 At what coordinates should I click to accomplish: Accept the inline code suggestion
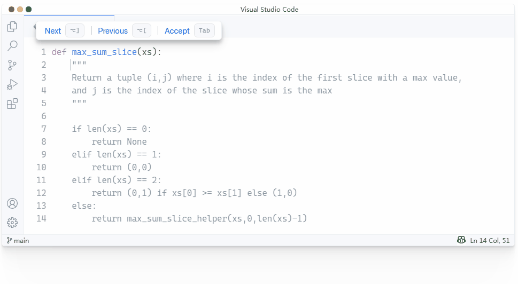[x=177, y=31]
